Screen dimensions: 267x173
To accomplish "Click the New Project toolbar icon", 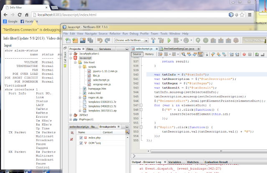I will (x=75, y=40).
